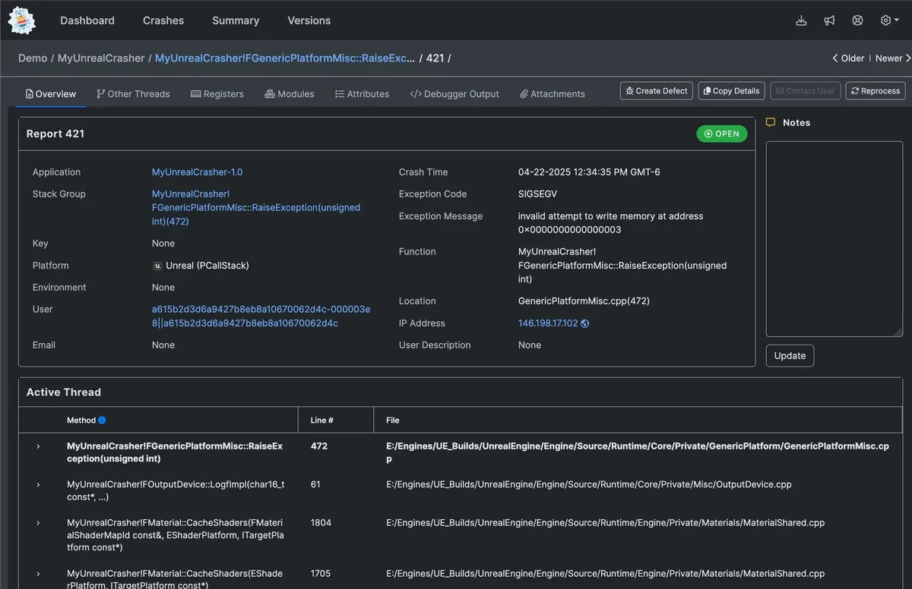The image size is (912, 589).
Task: Click the globe icon beside IP address
Action: point(584,323)
